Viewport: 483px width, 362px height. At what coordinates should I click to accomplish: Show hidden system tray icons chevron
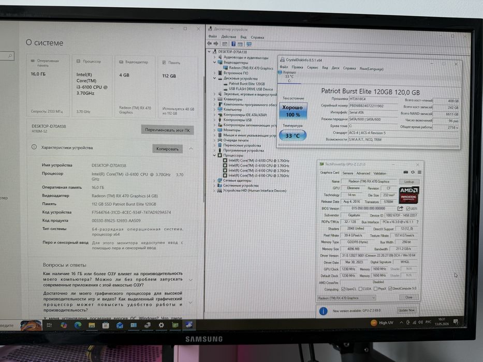pyautogui.click(x=401, y=322)
